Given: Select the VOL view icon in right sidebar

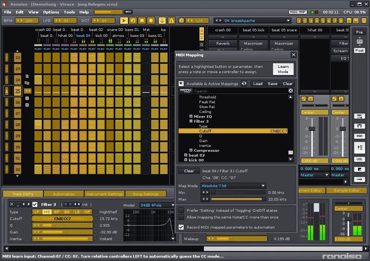Looking at the screenshot, I should click(360, 159).
